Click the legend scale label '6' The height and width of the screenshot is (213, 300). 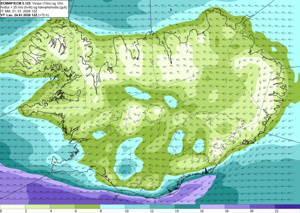point(76,211)
